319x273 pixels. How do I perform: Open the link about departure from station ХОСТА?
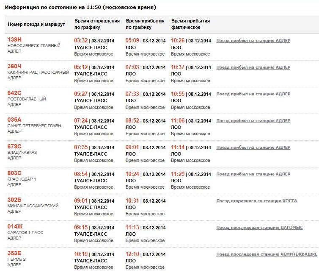pos(256,201)
